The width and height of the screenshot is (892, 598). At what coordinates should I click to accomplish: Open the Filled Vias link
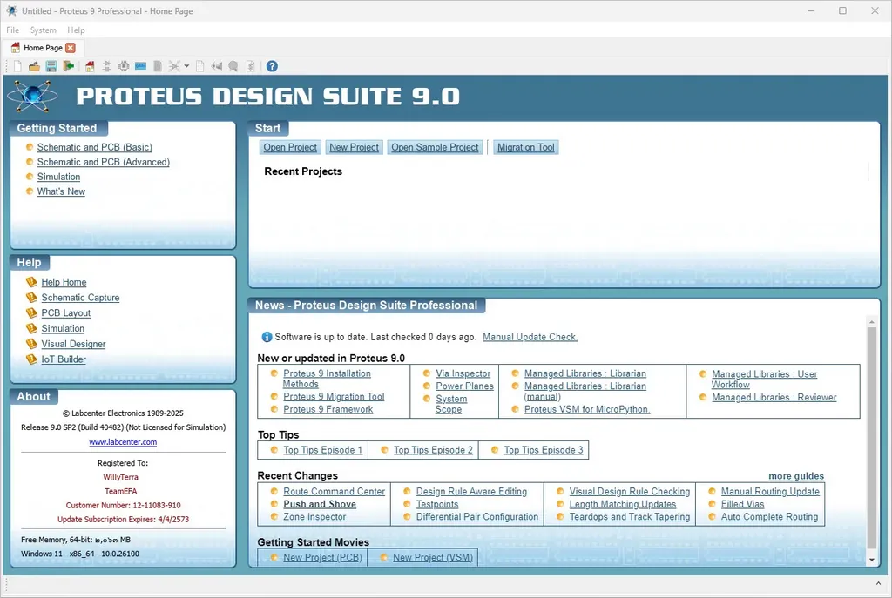tap(743, 504)
